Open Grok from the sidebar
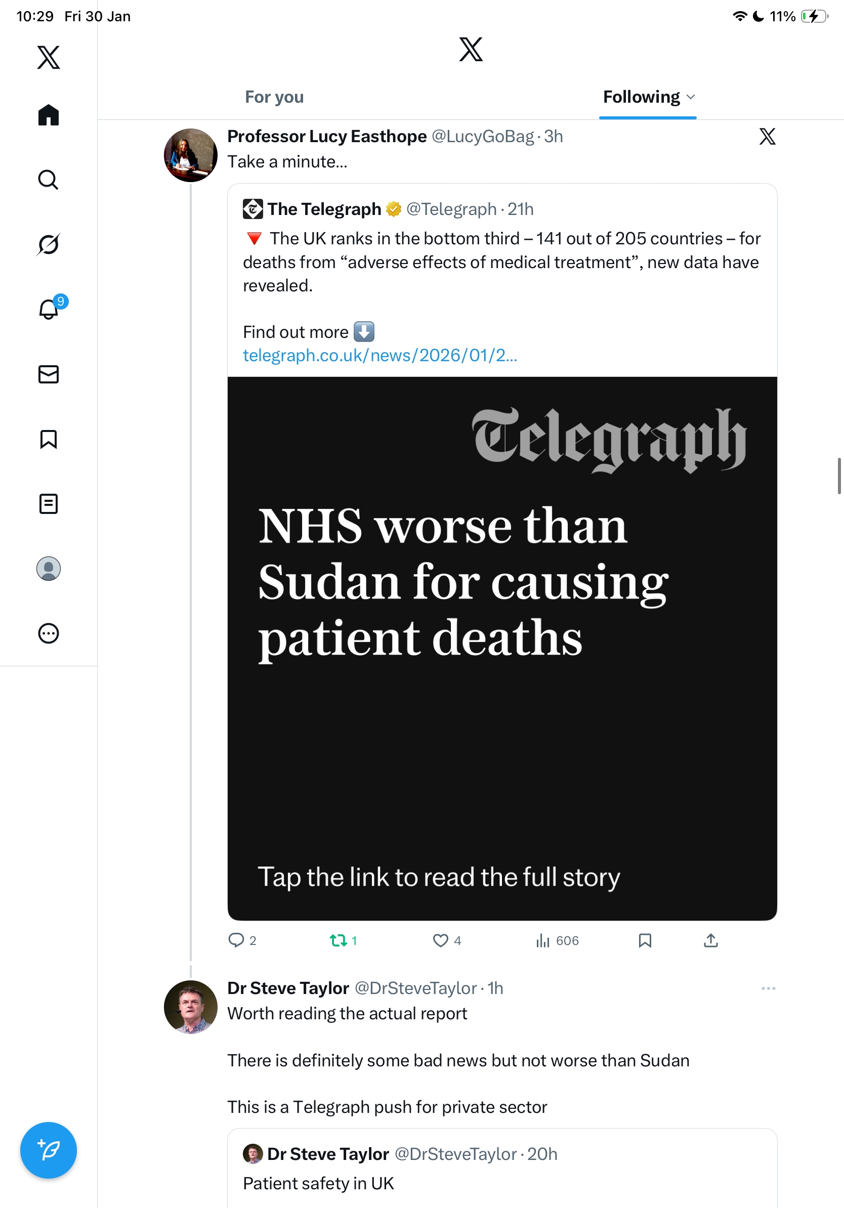This screenshot has width=844, height=1208. 49,244
